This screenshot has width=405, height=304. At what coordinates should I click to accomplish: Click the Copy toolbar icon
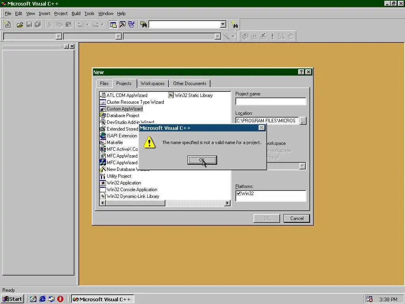pos(59,25)
